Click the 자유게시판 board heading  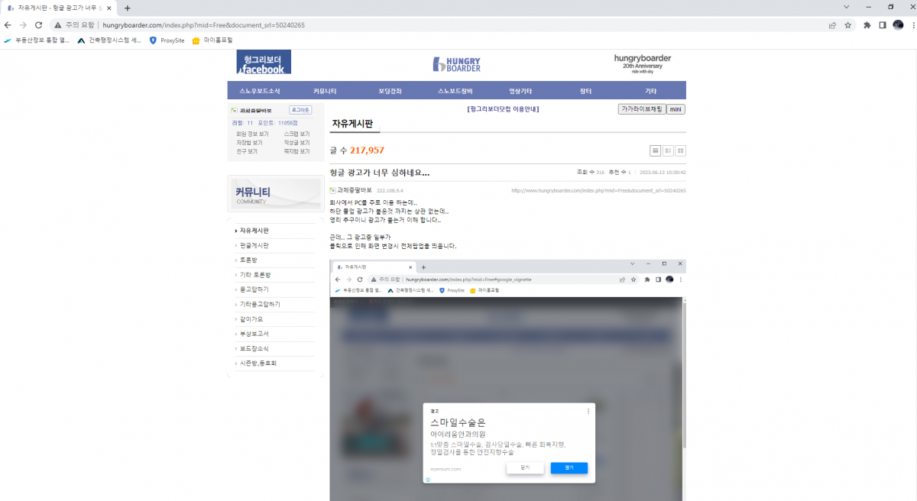[352, 124]
